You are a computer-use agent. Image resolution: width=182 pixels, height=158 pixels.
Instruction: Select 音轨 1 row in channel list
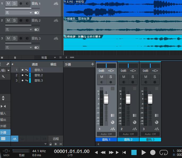pos(37,70)
